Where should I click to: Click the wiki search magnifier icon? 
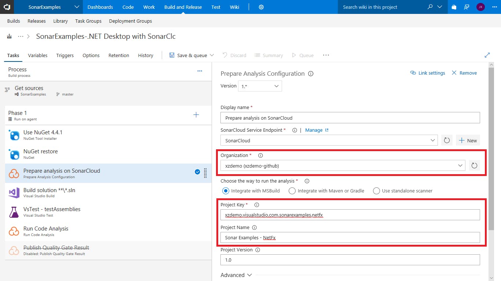pos(430,7)
